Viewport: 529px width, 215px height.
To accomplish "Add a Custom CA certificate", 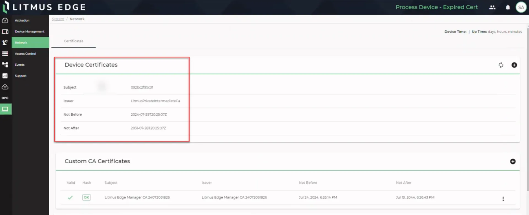I will point(513,161).
